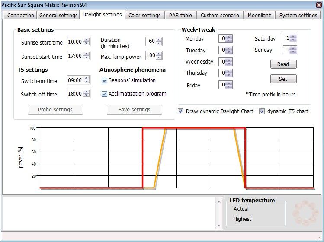Increase Sunset start time with up arrow

tap(87, 54)
